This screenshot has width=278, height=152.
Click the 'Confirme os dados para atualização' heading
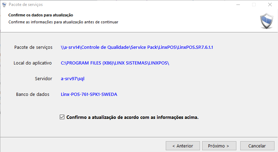pyautogui.click(x=41, y=15)
